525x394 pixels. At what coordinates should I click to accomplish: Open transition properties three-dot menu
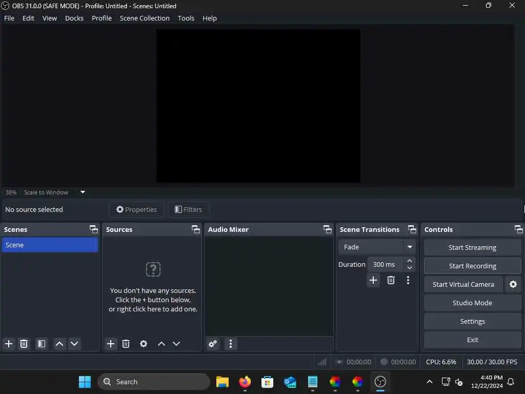pyautogui.click(x=408, y=280)
